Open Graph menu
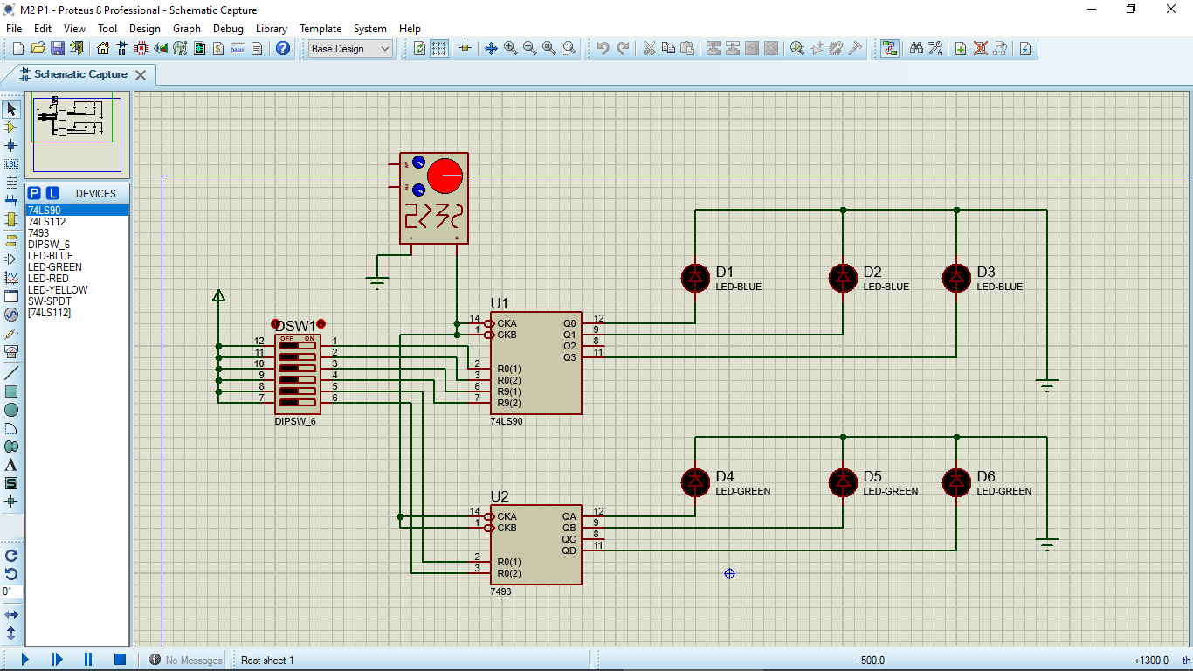This screenshot has height=671, width=1193. pyautogui.click(x=187, y=29)
